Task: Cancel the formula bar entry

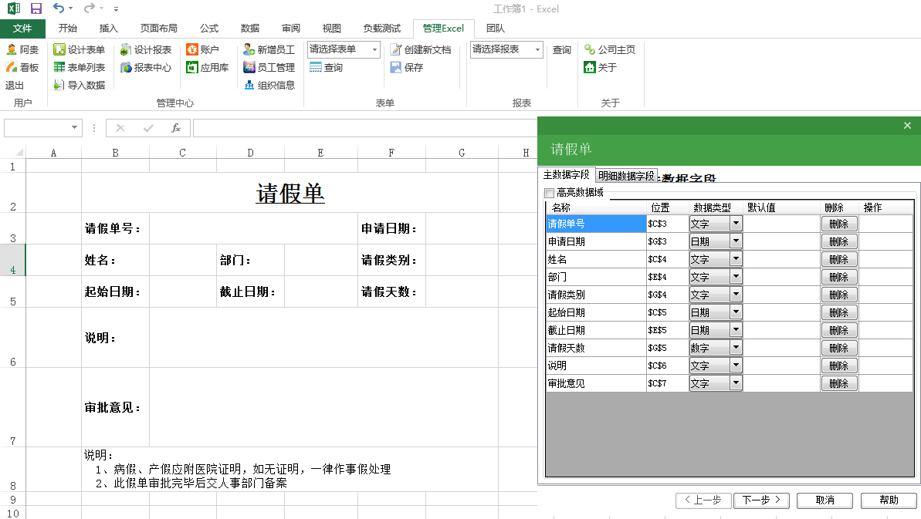Action: coord(120,128)
